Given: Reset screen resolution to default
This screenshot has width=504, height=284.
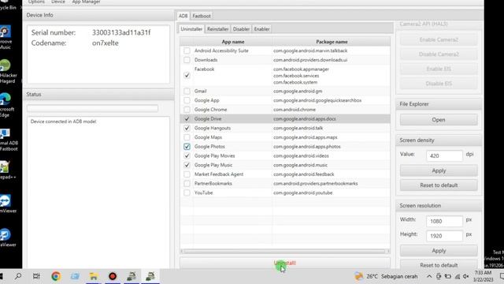Looking at the screenshot, I should [x=439, y=265].
